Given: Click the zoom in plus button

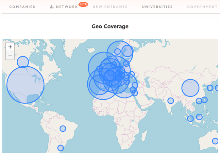Looking at the screenshot, I should tap(10, 47).
